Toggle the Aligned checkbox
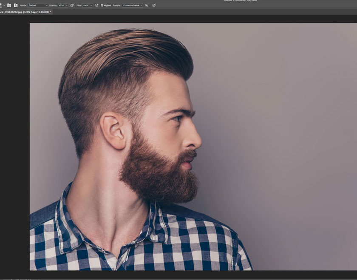The image size is (357, 280). click(x=102, y=6)
